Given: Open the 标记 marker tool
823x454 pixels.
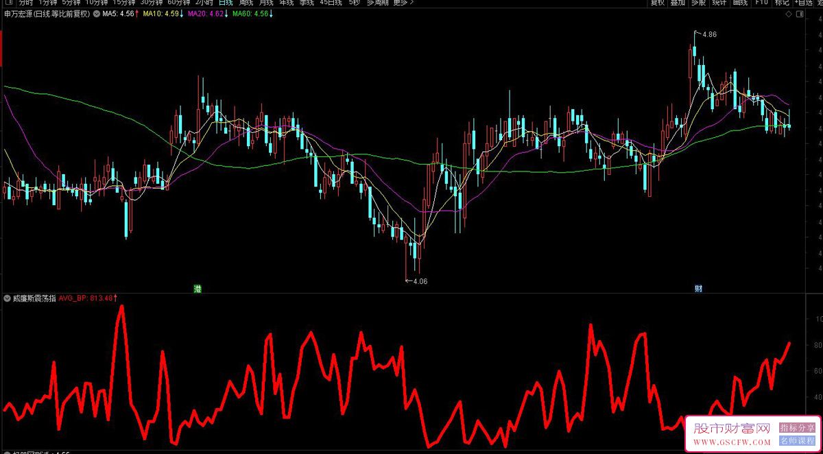Looking at the screenshot, I should (x=782, y=3).
